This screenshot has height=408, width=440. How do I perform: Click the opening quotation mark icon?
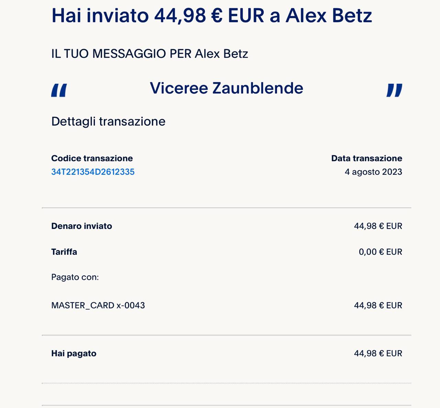[x=59, y=90]
